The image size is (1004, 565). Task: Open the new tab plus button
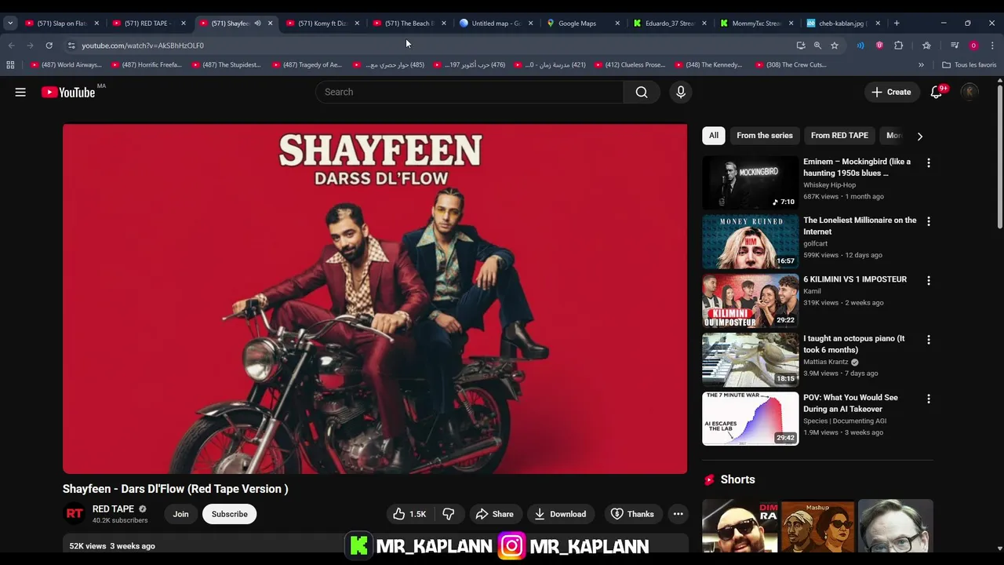pos(897,23)
